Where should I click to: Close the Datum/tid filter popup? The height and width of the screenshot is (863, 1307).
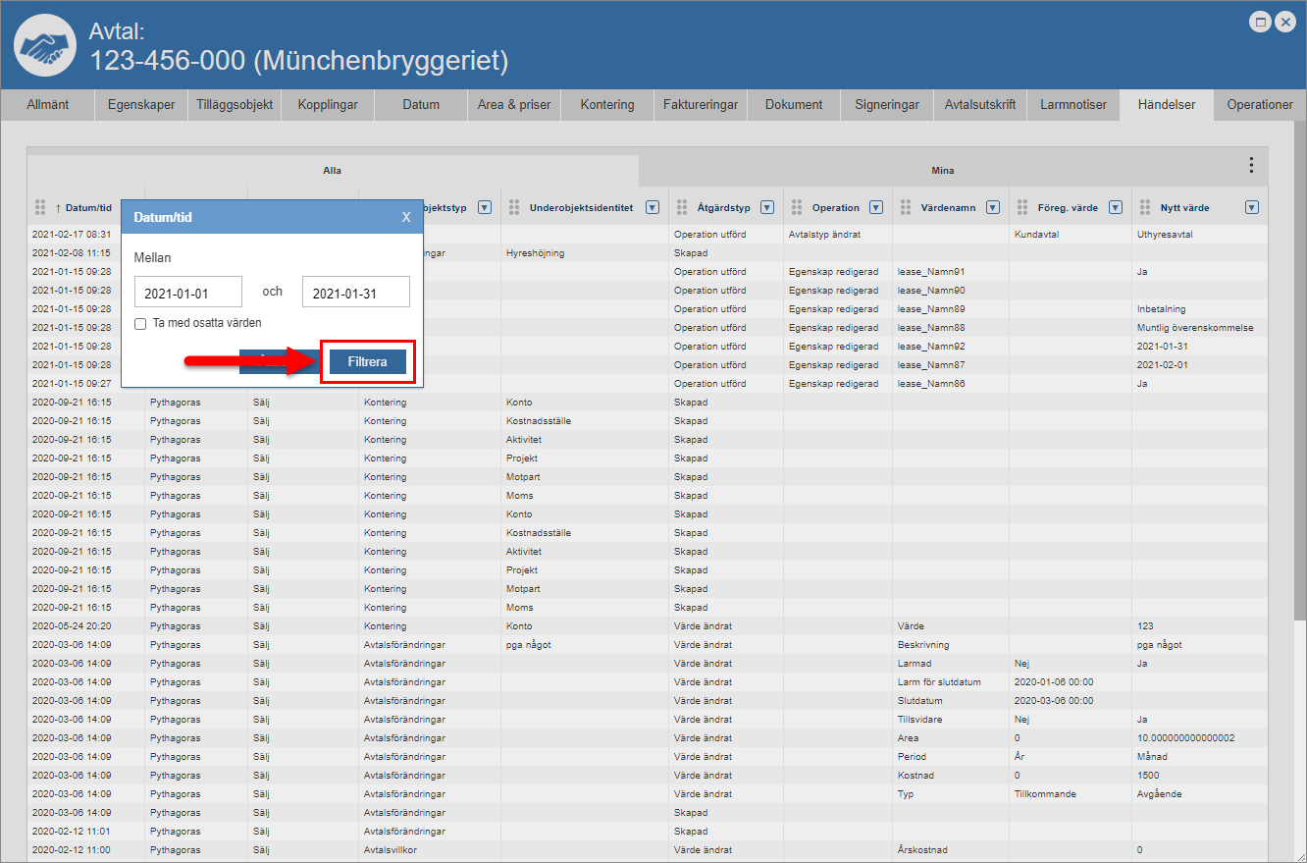406,217
